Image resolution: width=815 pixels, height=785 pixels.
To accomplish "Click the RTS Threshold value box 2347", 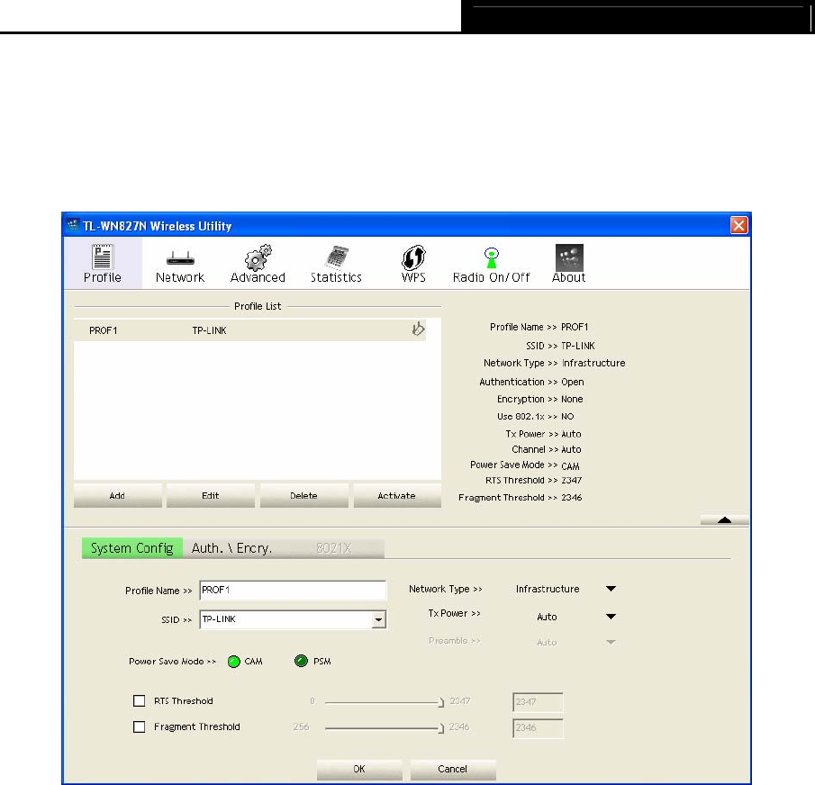I will [538, 702].
